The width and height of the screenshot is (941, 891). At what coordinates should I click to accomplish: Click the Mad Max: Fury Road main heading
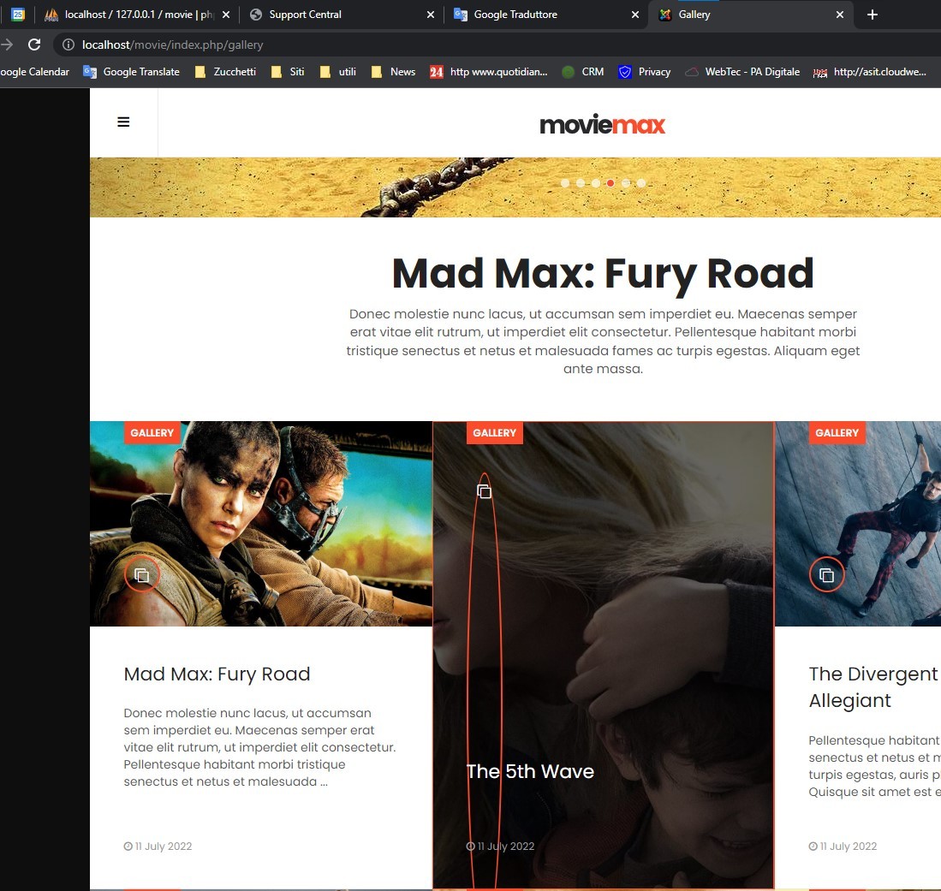pos(603,274)
